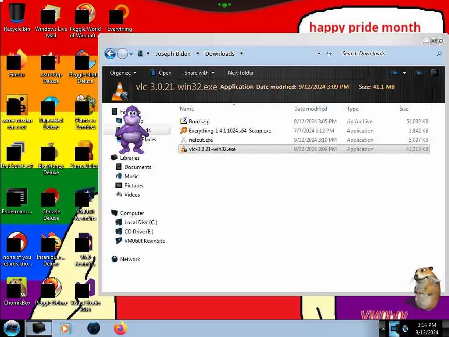Sort files by Size column
449x337 pixels.
(x=404, y=109)
